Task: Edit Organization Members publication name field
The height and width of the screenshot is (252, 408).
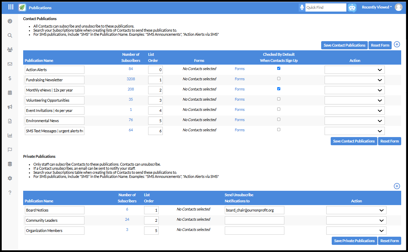Action: (x=54, y=231)
